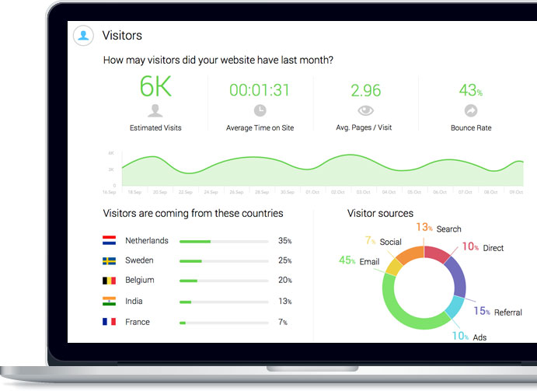Click the Avg. Pages / Visit label
The image size is (537, 391).
point(364,127)
